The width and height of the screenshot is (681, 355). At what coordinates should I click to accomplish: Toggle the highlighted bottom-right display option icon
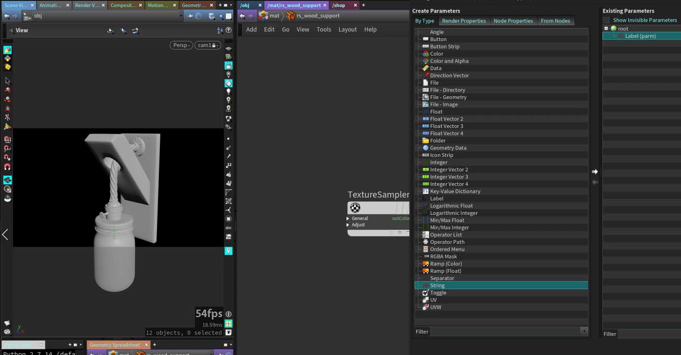pos(229,251)
